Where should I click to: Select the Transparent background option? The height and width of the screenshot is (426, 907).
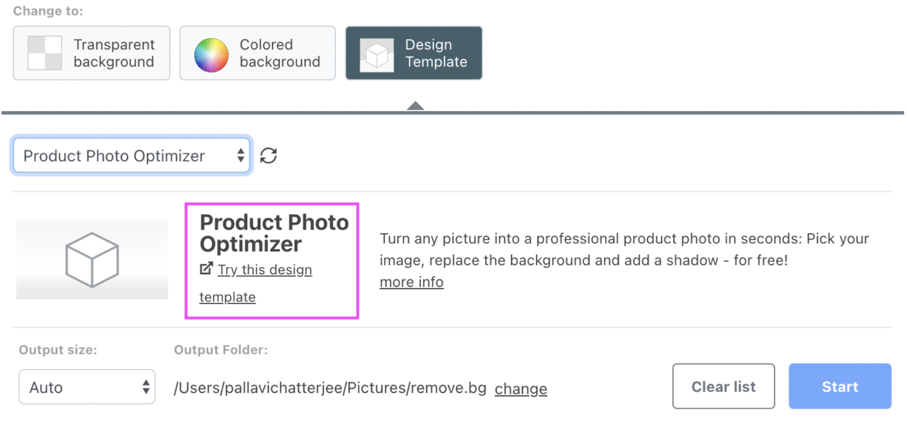pos(92,53)
